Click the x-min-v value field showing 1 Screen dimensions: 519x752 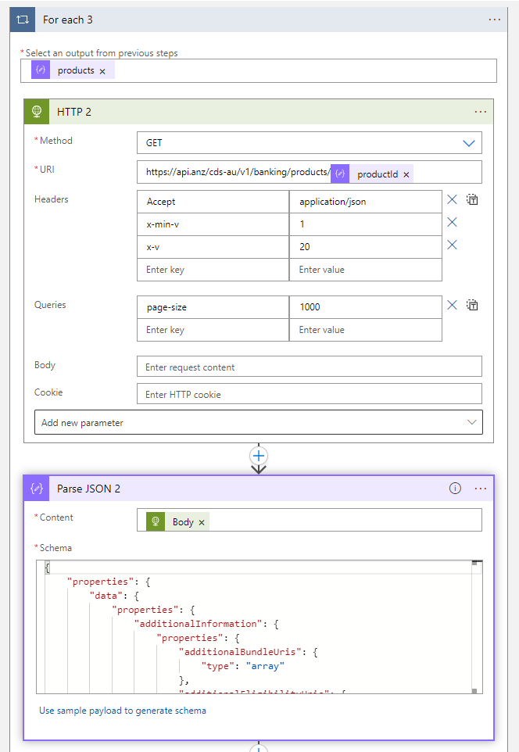click(x=366, y=224)
